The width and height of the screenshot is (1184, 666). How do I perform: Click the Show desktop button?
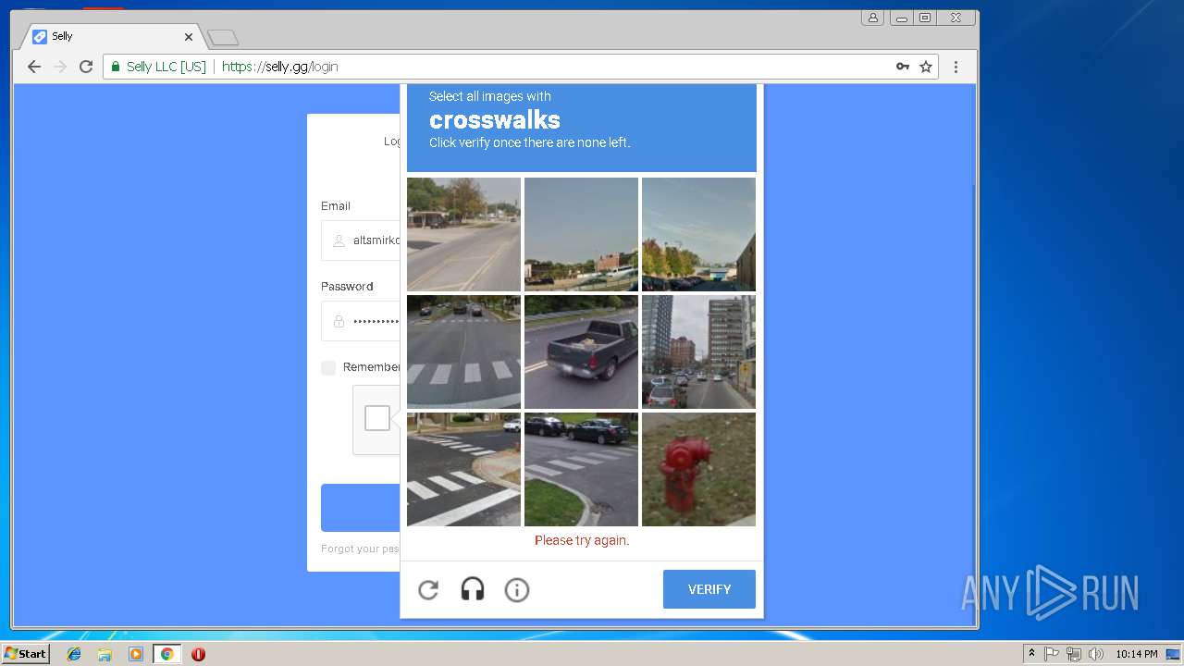tap(1173, 654)
